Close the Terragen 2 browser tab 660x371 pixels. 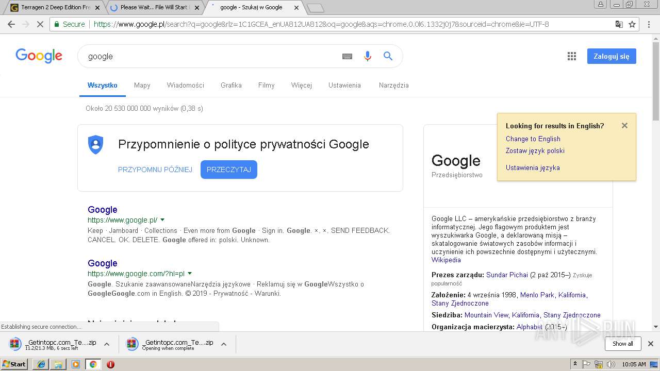click(x=97, y=8)
